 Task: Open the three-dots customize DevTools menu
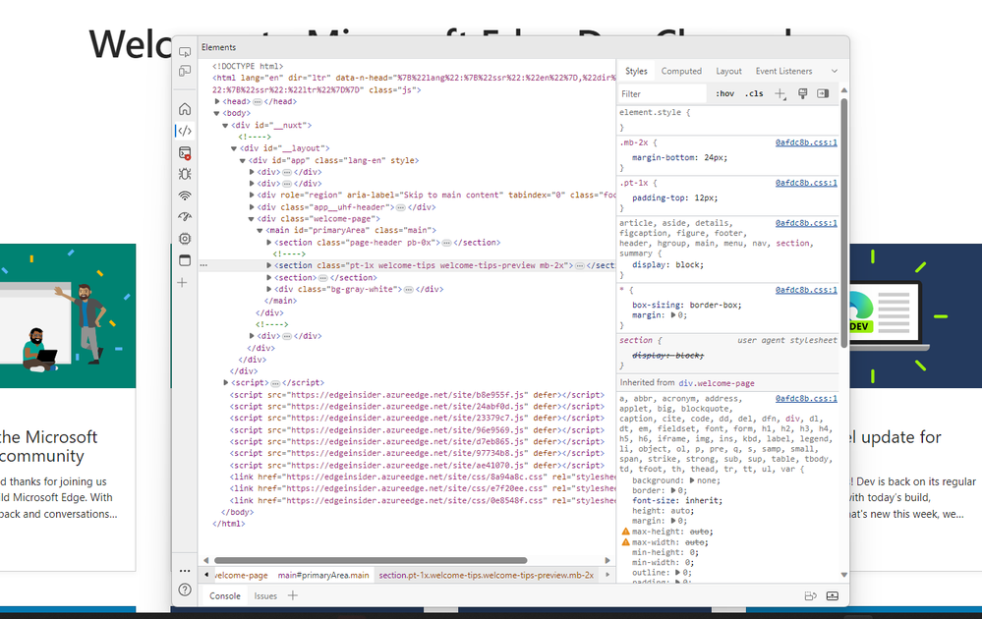tap(185, 571)
